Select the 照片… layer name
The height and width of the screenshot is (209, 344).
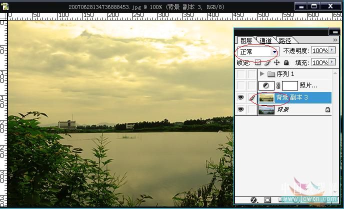click(308, 85)
